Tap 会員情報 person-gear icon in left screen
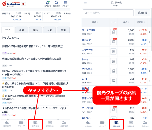Viewport: 152px width, 130px height. [x=64, y=124]
